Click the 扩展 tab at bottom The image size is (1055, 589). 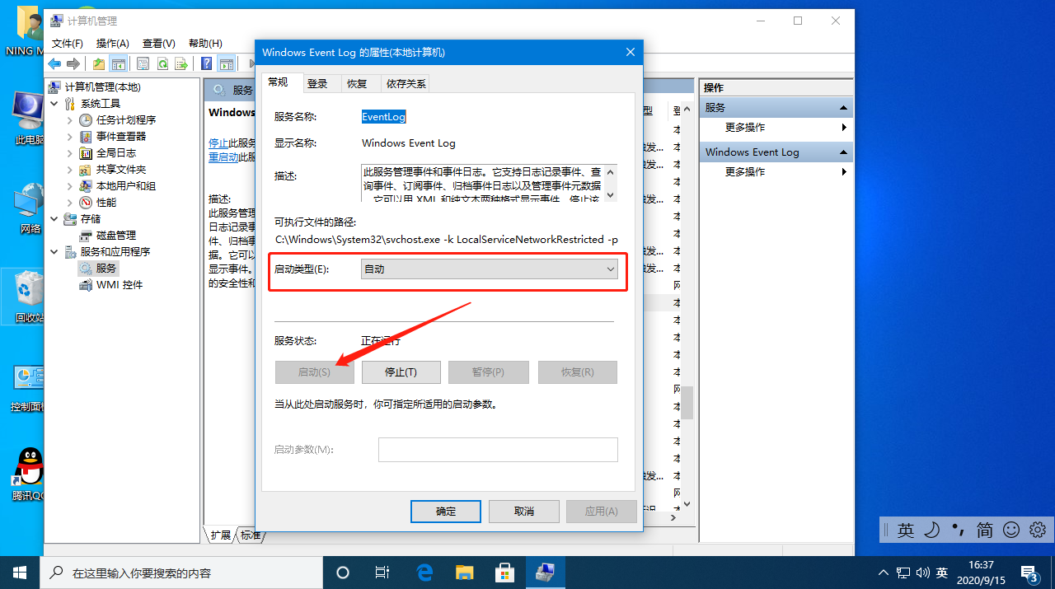[x=220, y=535]
